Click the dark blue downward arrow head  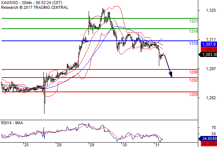[171, 75]
